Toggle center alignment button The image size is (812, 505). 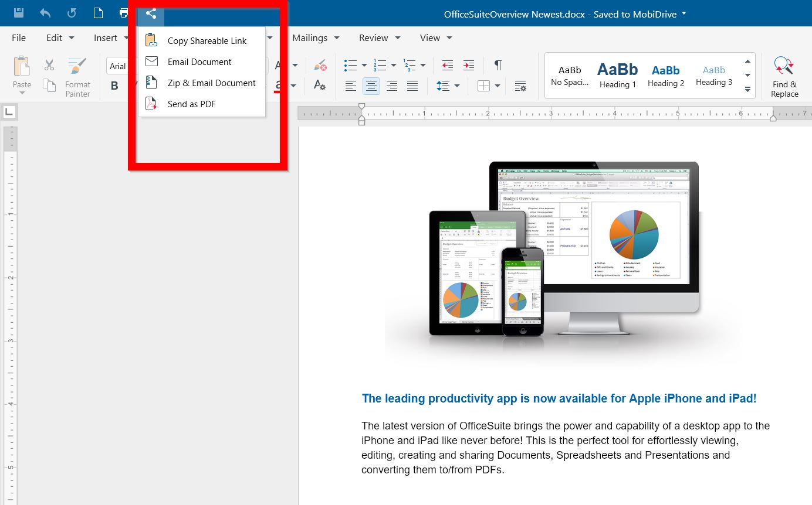click(x=371, y=86)
